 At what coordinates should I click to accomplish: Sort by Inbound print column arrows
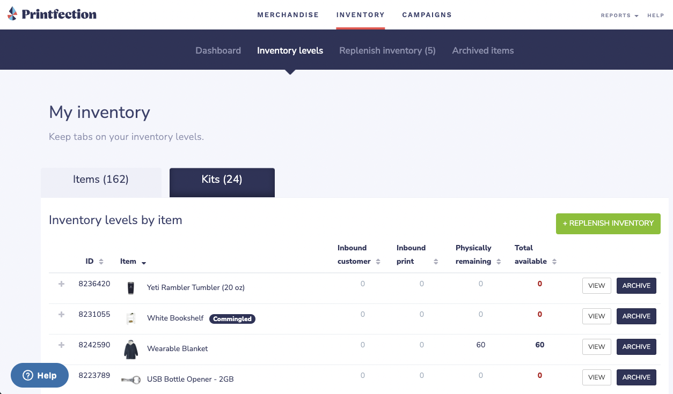(x=436, y=262)
